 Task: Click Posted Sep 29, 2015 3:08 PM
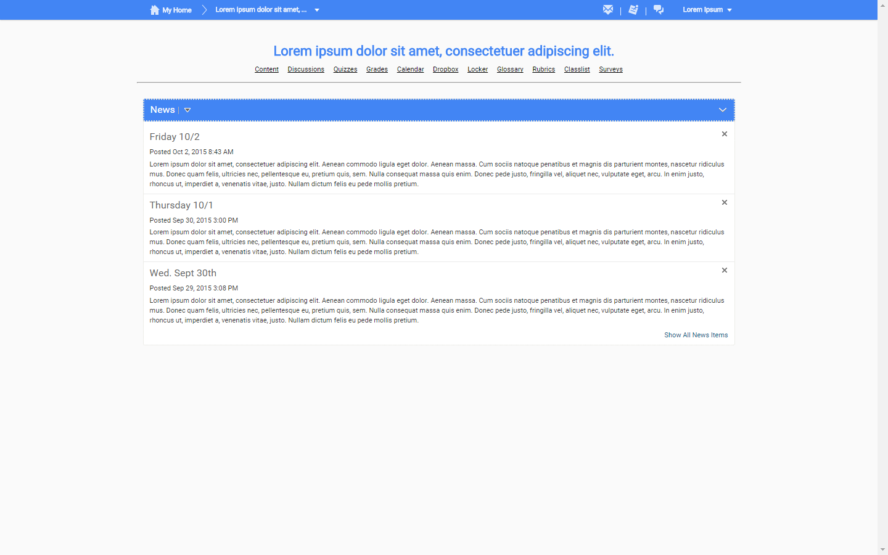click(194, 288)
